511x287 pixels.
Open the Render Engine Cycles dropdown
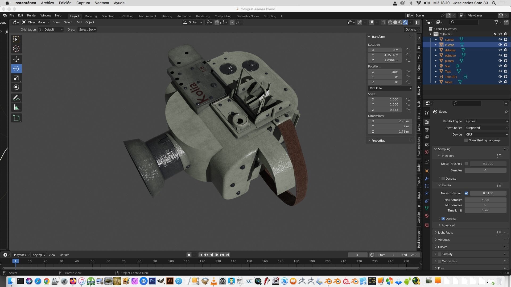pyautogui.click(x=487, y=121)
